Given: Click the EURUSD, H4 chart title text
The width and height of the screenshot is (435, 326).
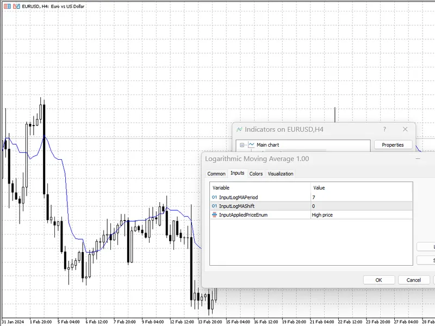Looking at the screenshot, I should (53, 6).
